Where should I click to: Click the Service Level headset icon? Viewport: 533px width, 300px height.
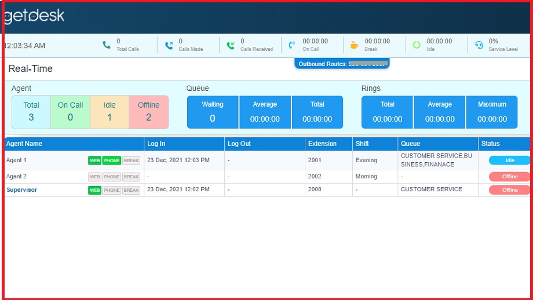coord(479,45)
